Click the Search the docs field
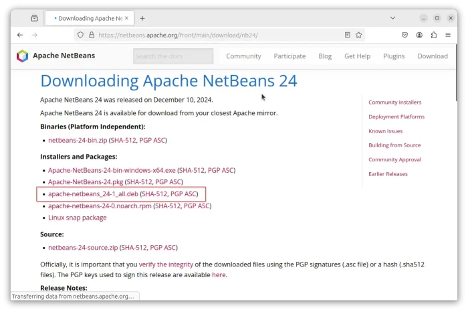Viewport: 468px width, 312px height. 173,56
